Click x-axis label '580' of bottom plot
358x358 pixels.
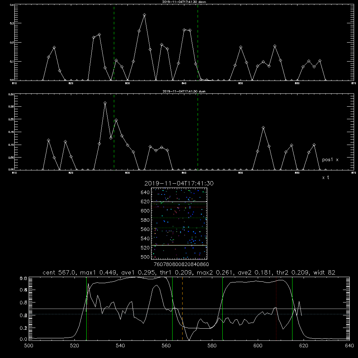point(212,346)
